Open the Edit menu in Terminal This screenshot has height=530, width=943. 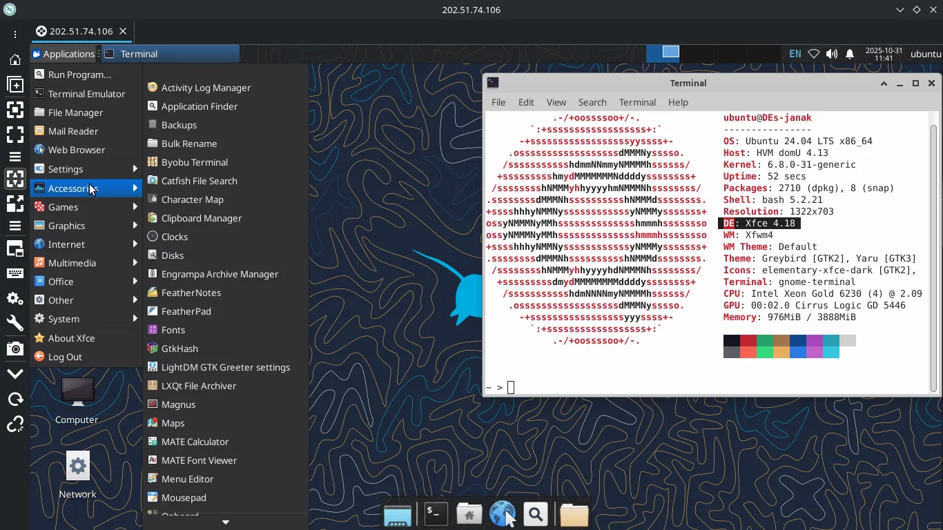(x=526, y=102)
